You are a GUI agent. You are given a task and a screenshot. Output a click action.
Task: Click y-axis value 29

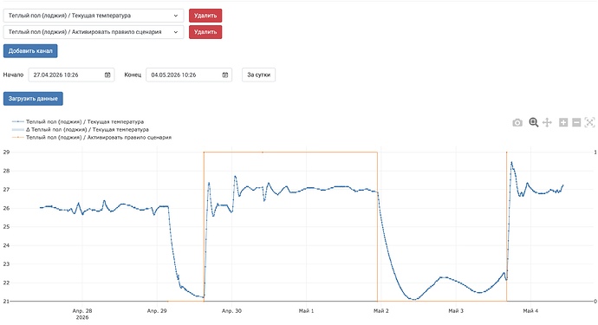tap(6, 153)
